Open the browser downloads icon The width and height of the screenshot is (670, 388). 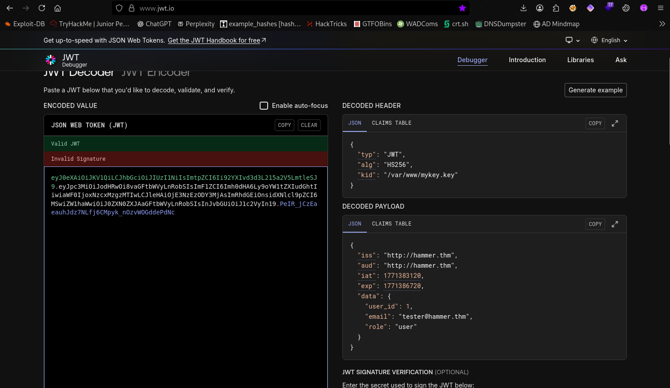(523, 8)
